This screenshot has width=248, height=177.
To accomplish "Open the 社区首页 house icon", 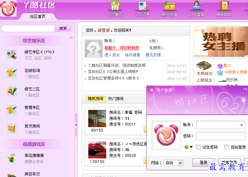I will click(115, 6).
